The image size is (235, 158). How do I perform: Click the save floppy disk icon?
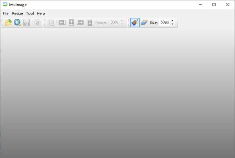click(27, 22)
